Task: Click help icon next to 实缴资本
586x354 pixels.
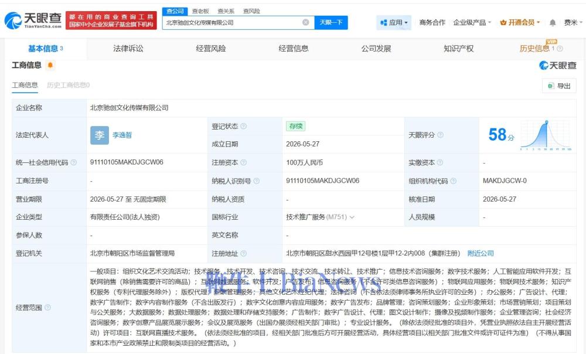Action: (440, 162)
